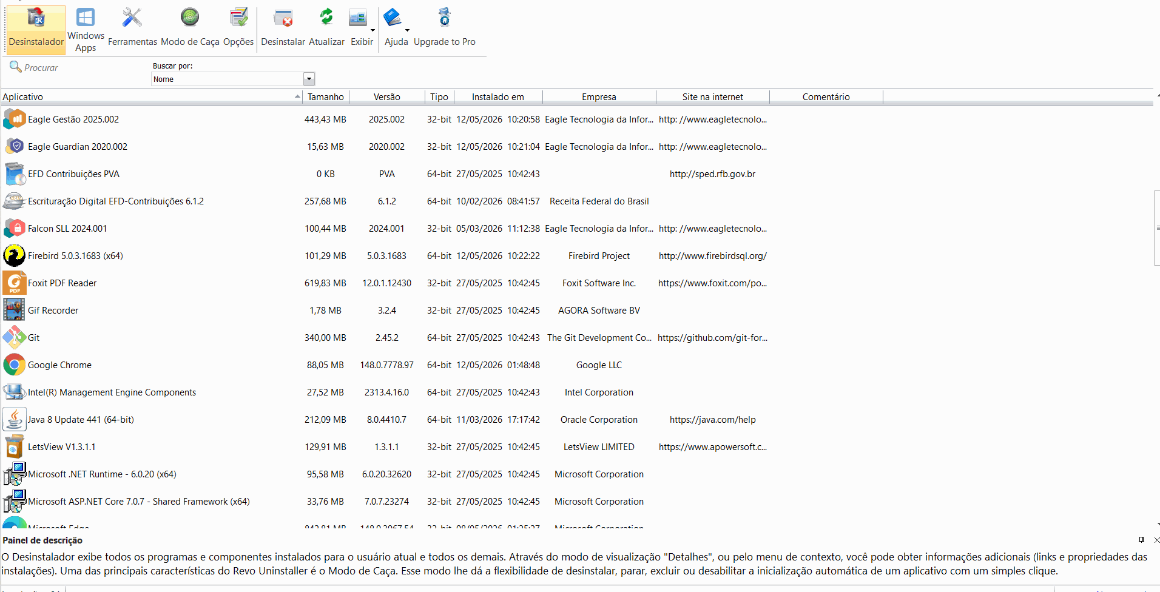Open the Opções settings icon
This screenshot has height=592, width=1160.
[238, 18]
